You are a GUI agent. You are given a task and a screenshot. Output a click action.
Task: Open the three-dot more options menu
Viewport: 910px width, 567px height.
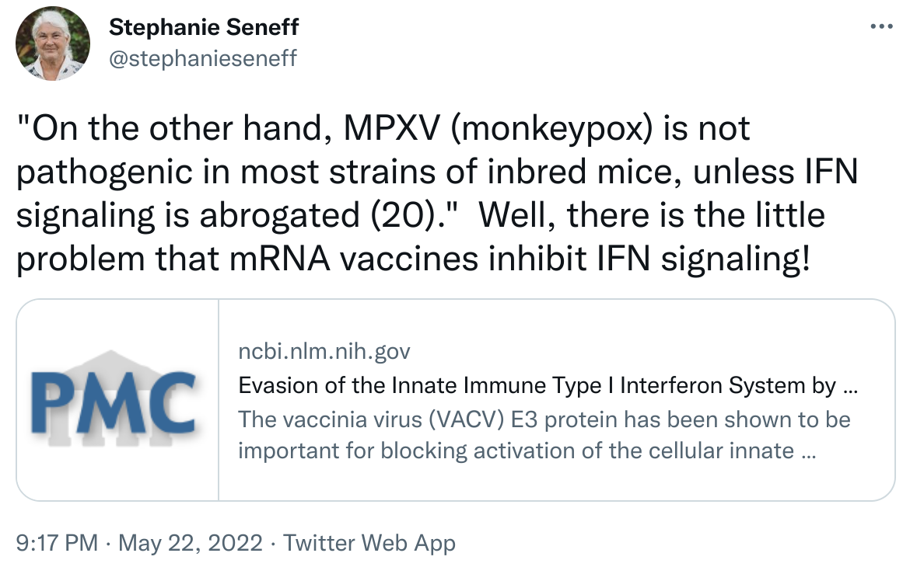pos(881,26)
